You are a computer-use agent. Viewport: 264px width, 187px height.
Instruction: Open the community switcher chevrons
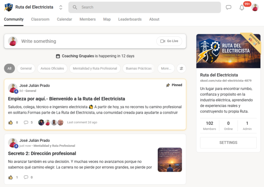coord(61,7)
